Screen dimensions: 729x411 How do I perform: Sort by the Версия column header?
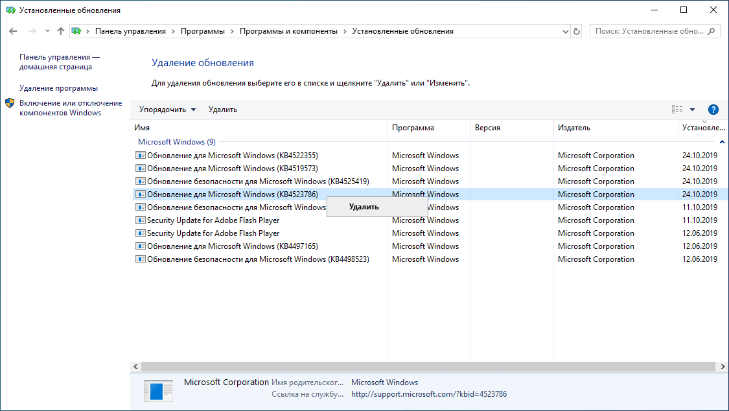click(512, 128)
